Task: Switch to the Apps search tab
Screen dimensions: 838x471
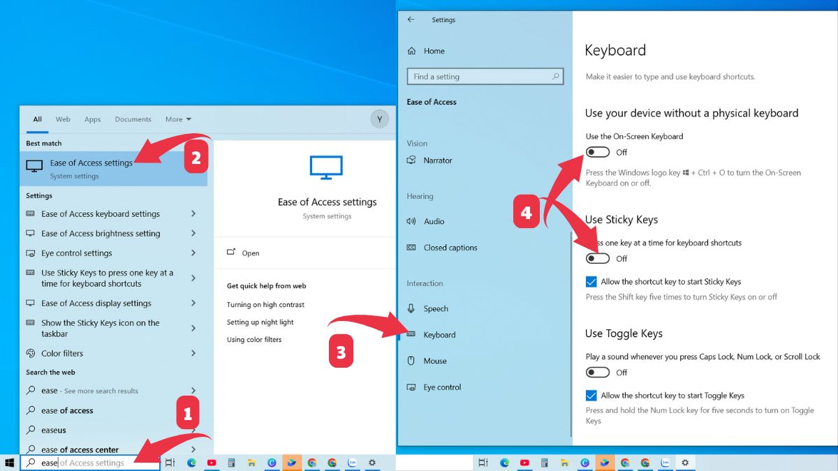Action: click(x=92, y=119)
